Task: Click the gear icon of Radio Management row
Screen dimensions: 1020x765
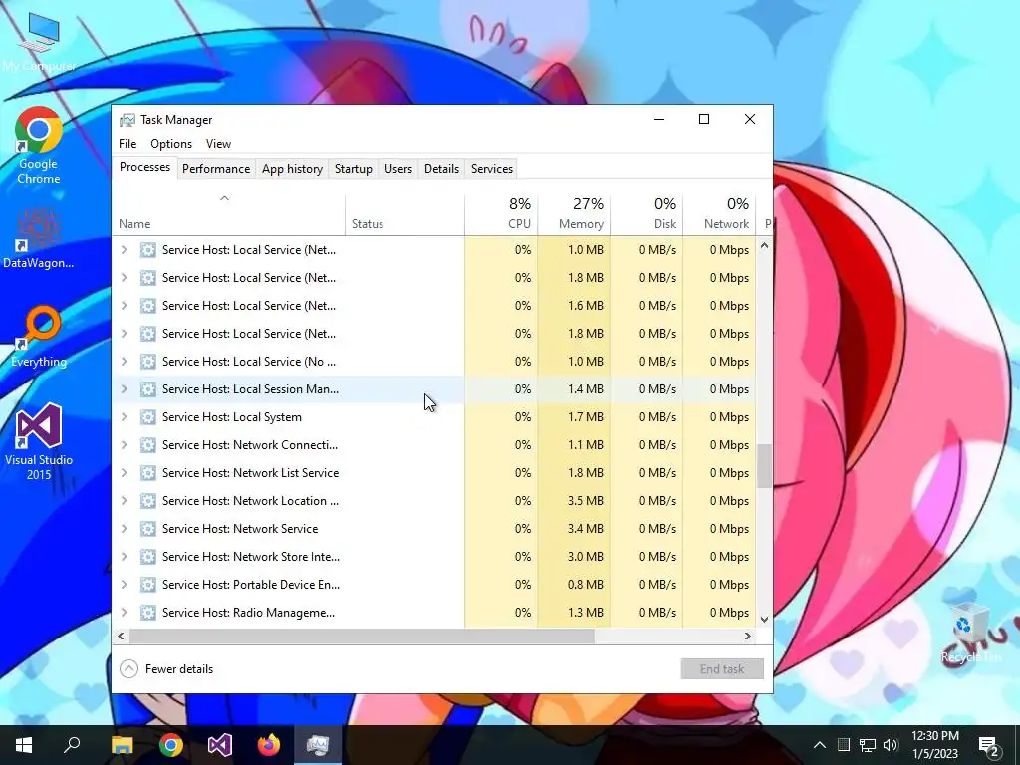Action: click(148, 613)
